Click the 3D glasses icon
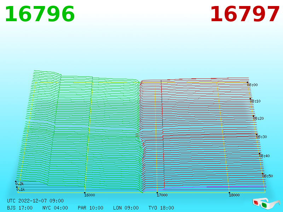This screenshot has width=283, height=212. (266, 204)
